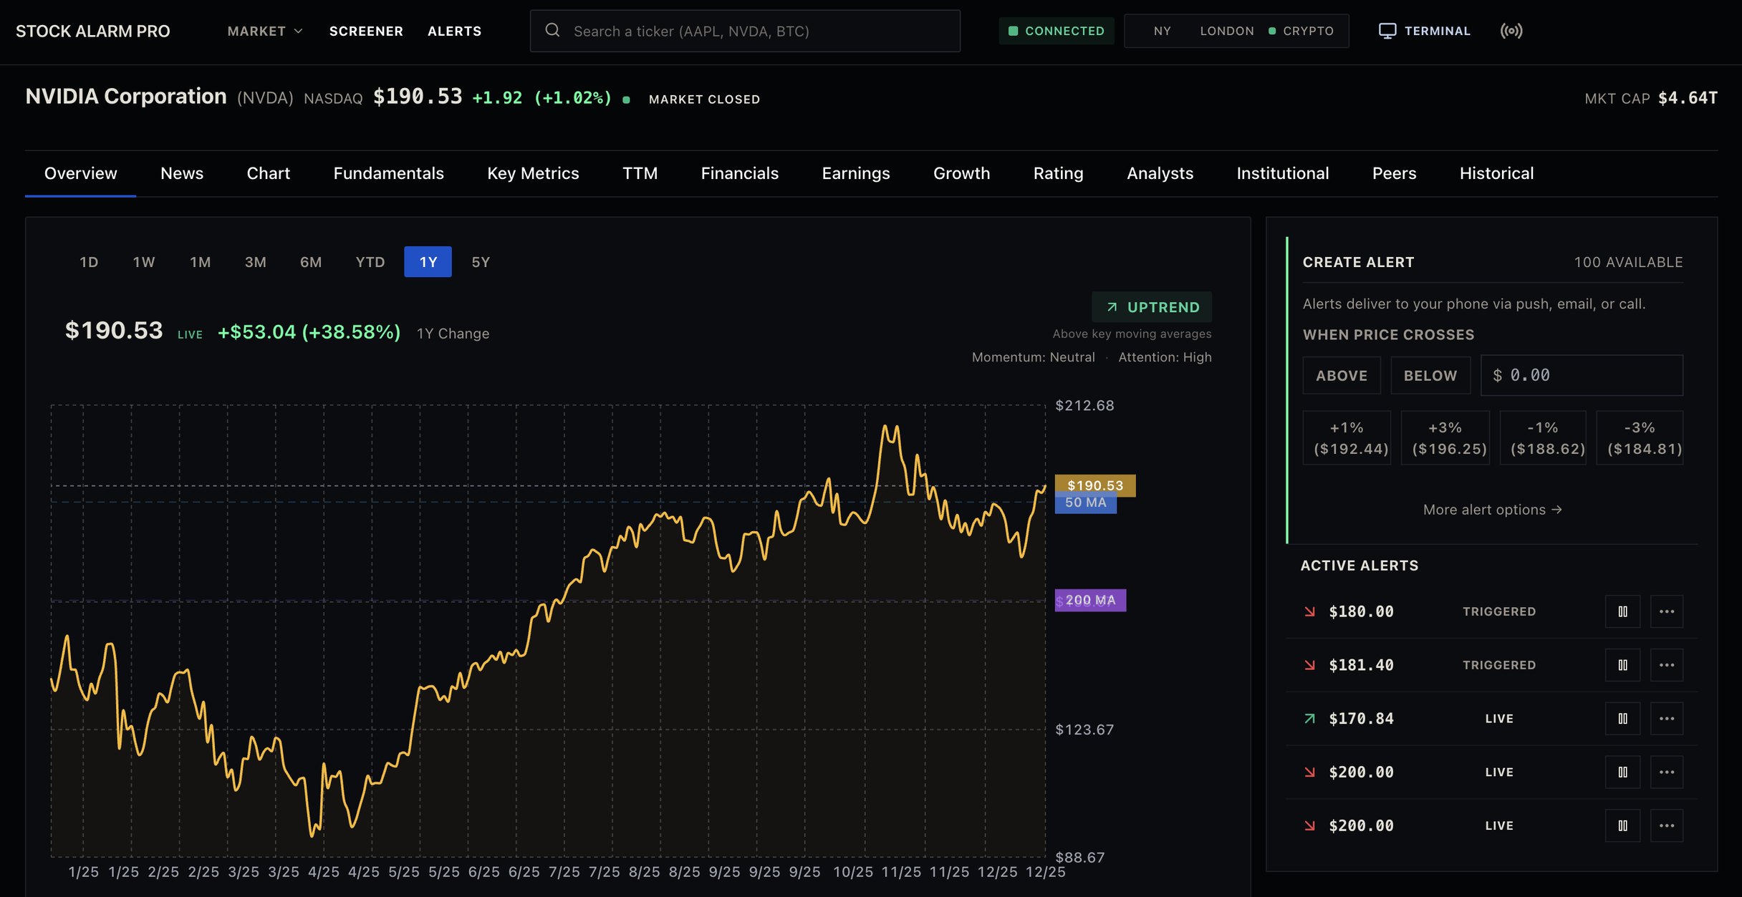Set alert at +1% ($192.44)
This screenshot has width=1742, height=897.
click(1347, 438)
